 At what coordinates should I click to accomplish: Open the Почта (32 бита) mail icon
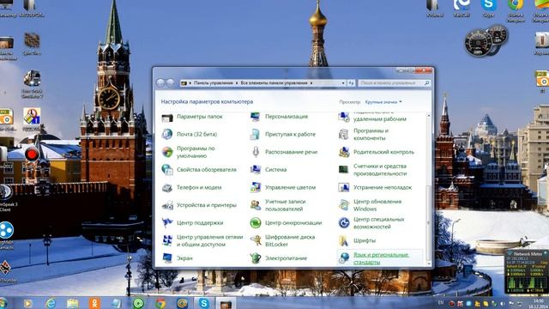click(167, 134)
